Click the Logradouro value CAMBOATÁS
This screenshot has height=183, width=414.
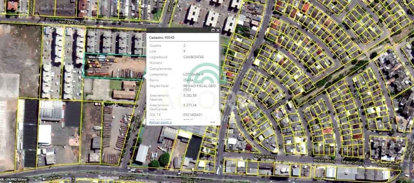coord(194,57)
